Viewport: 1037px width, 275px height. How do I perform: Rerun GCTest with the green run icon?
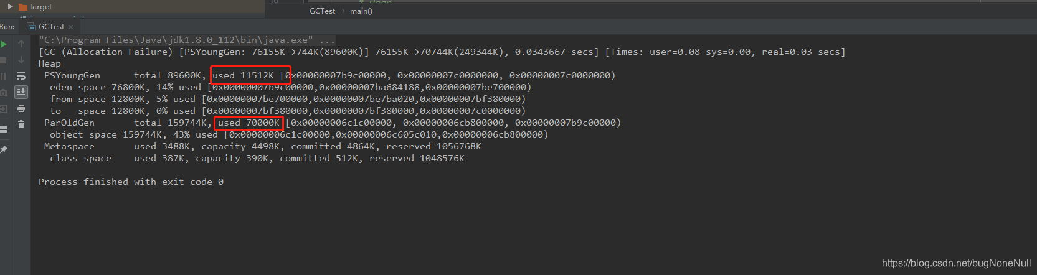4,44
